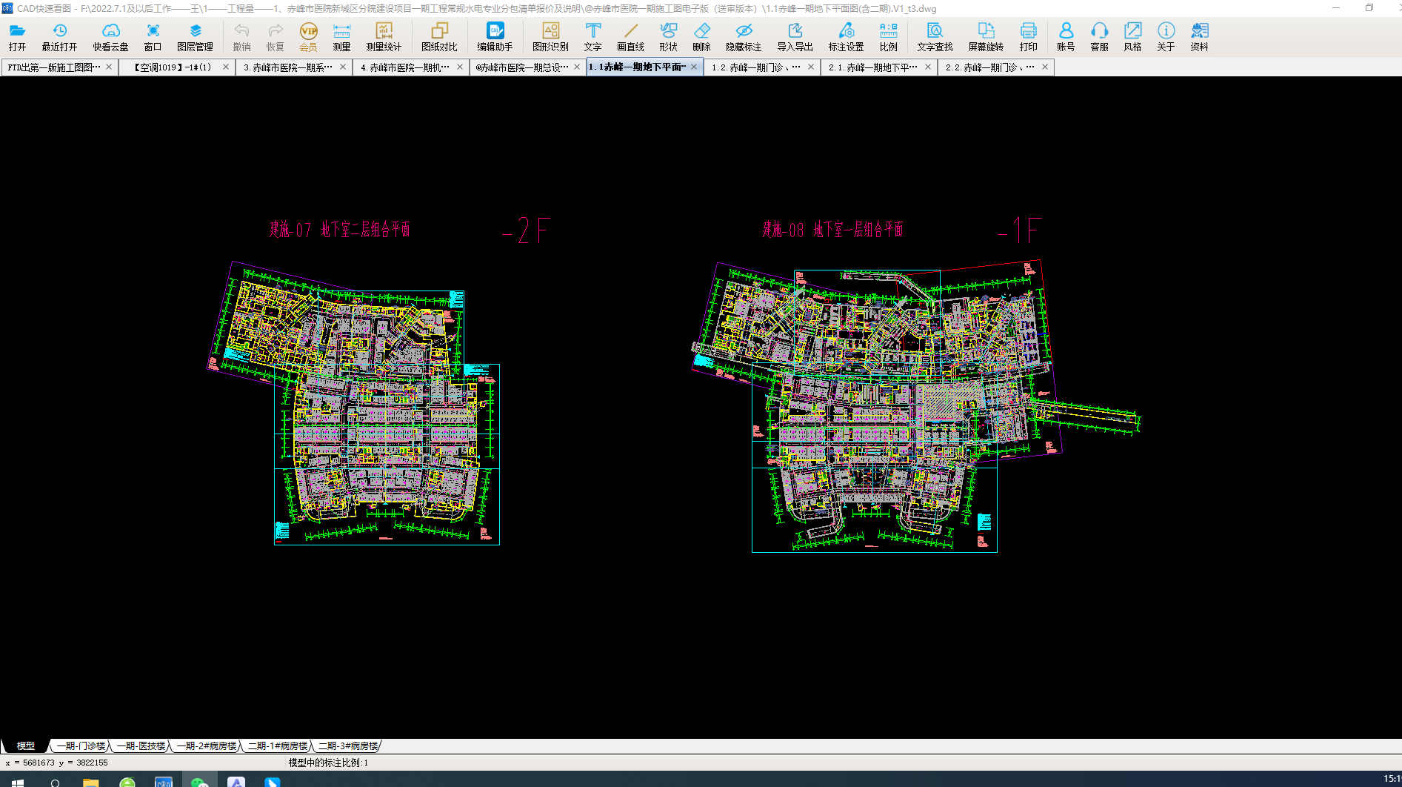The image size is (1402, 787).
Task: Select the 一期-门诊楼 layout tab
Action: [x=81, y=746]
